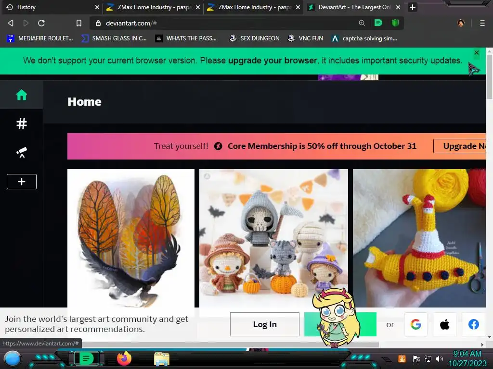Open the VNC FUN bookmark
Image resolution: width=493 pixels, height=369 pixels.
(306, 38)
